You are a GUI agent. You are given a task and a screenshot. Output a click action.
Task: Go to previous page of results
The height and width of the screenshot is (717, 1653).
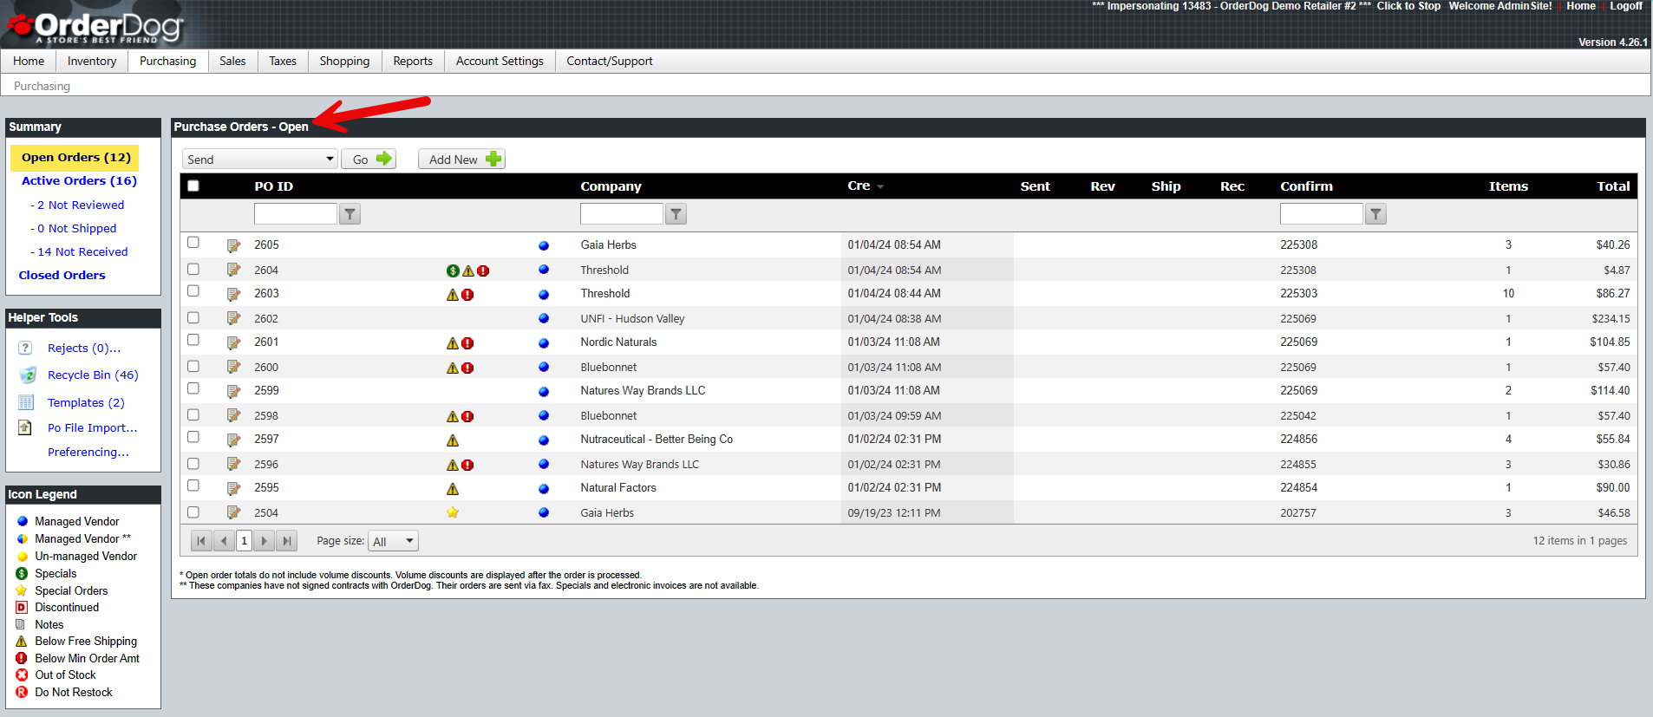click(224, 541)
